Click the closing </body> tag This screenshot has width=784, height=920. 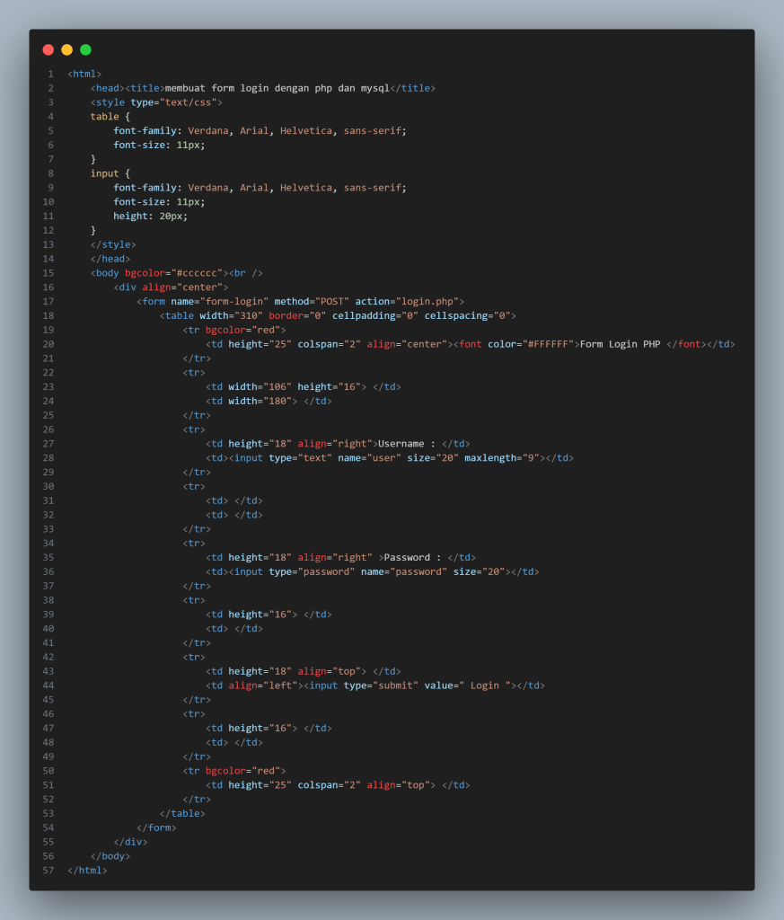click(110, 856)
